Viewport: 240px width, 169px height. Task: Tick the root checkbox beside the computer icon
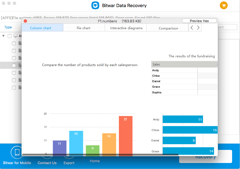(x=10, y=36)
